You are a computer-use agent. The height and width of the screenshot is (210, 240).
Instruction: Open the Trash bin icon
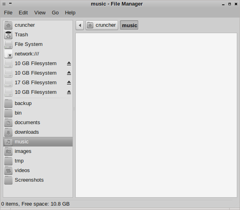tap(8, 35)
